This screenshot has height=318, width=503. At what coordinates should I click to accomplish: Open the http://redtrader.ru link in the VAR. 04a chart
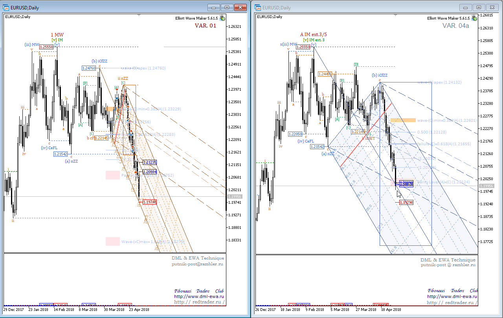pos(452,303)
